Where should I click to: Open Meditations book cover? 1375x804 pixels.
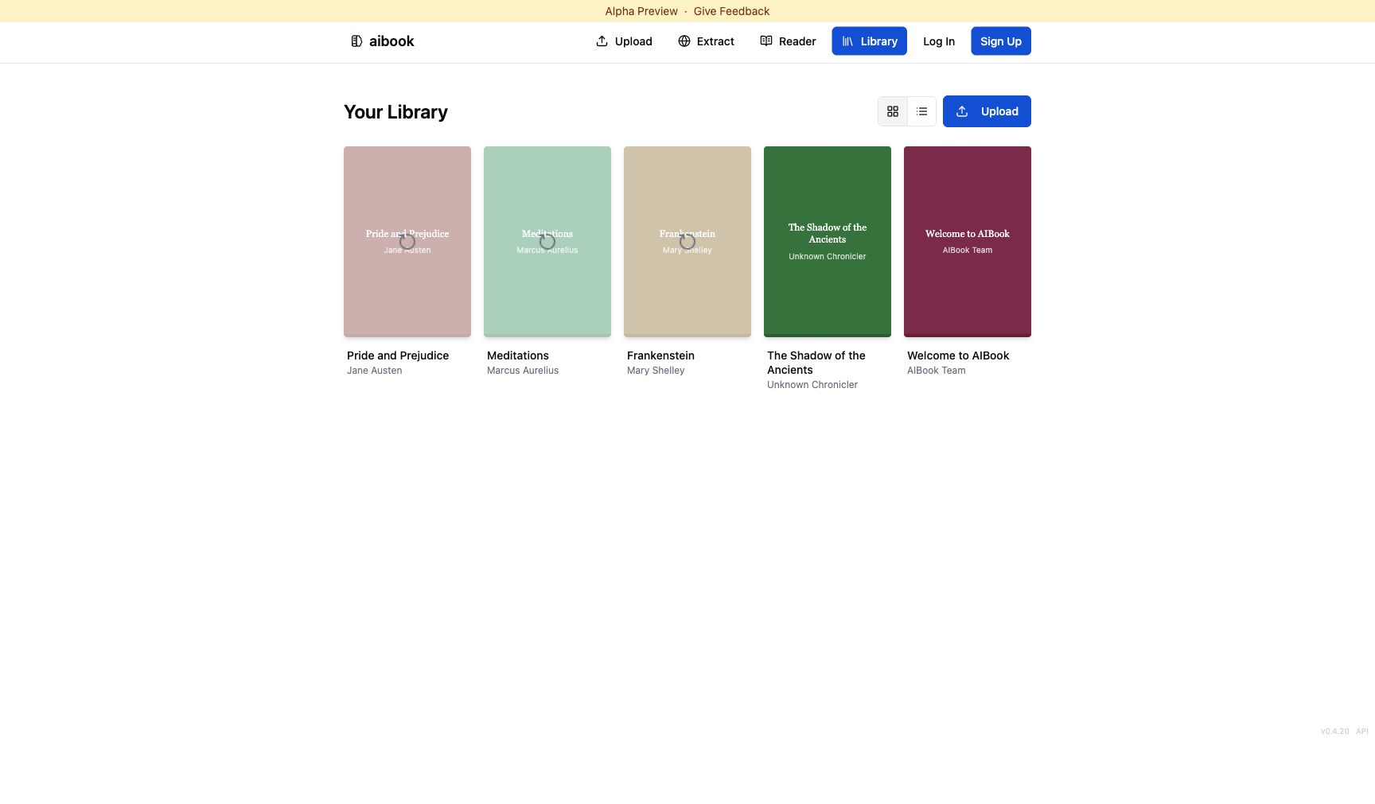tap(547, 242)
